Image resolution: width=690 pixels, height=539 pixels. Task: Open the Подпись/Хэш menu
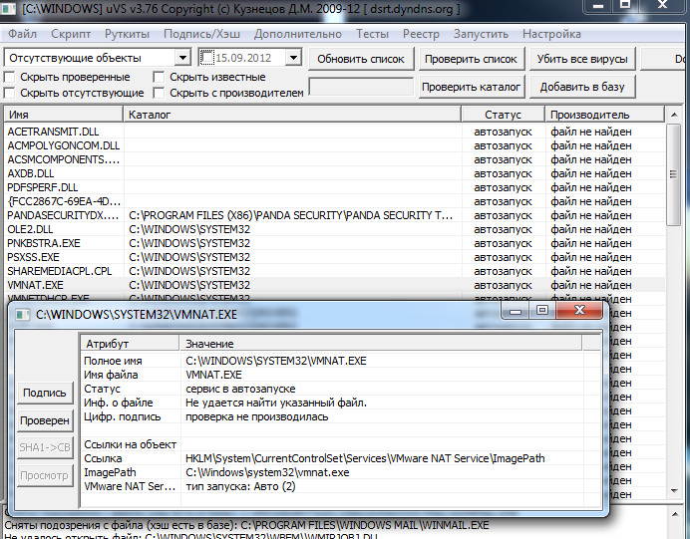(x=202, y=34)
